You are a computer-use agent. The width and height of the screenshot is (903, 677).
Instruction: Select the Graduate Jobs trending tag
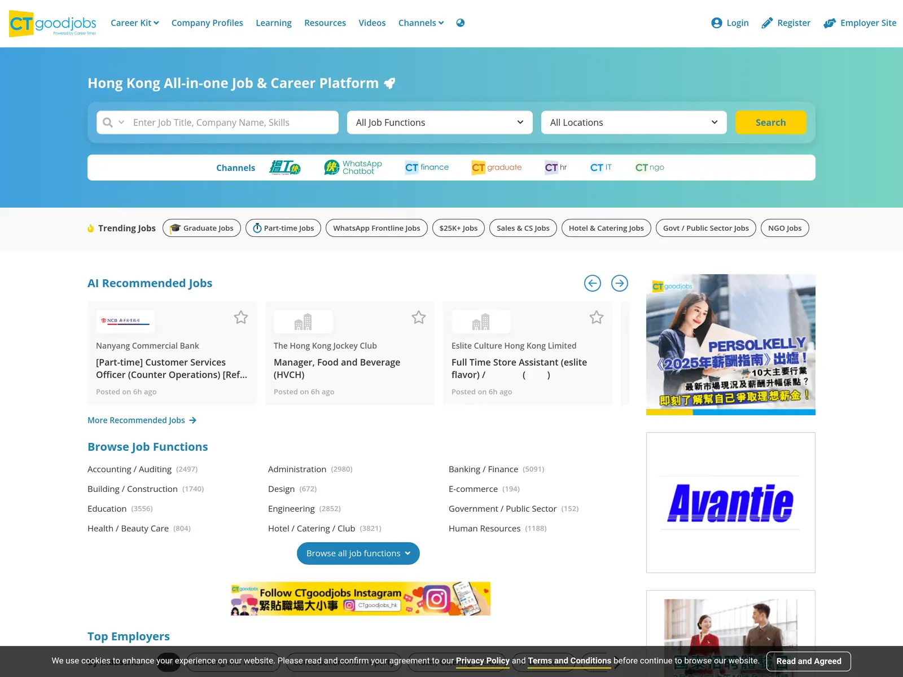(202, 228)
